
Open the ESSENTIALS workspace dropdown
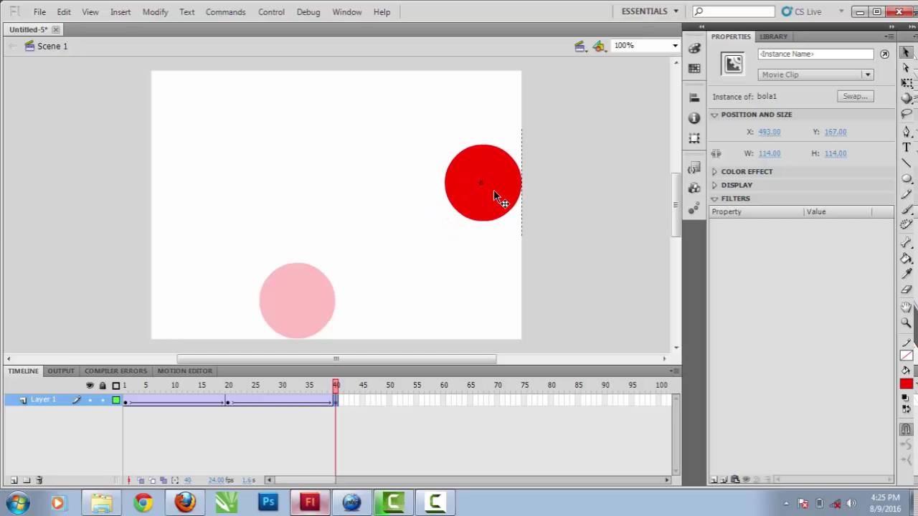tap(650, 11)
